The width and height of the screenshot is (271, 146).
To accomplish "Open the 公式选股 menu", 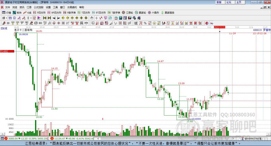I will (39, 7).
